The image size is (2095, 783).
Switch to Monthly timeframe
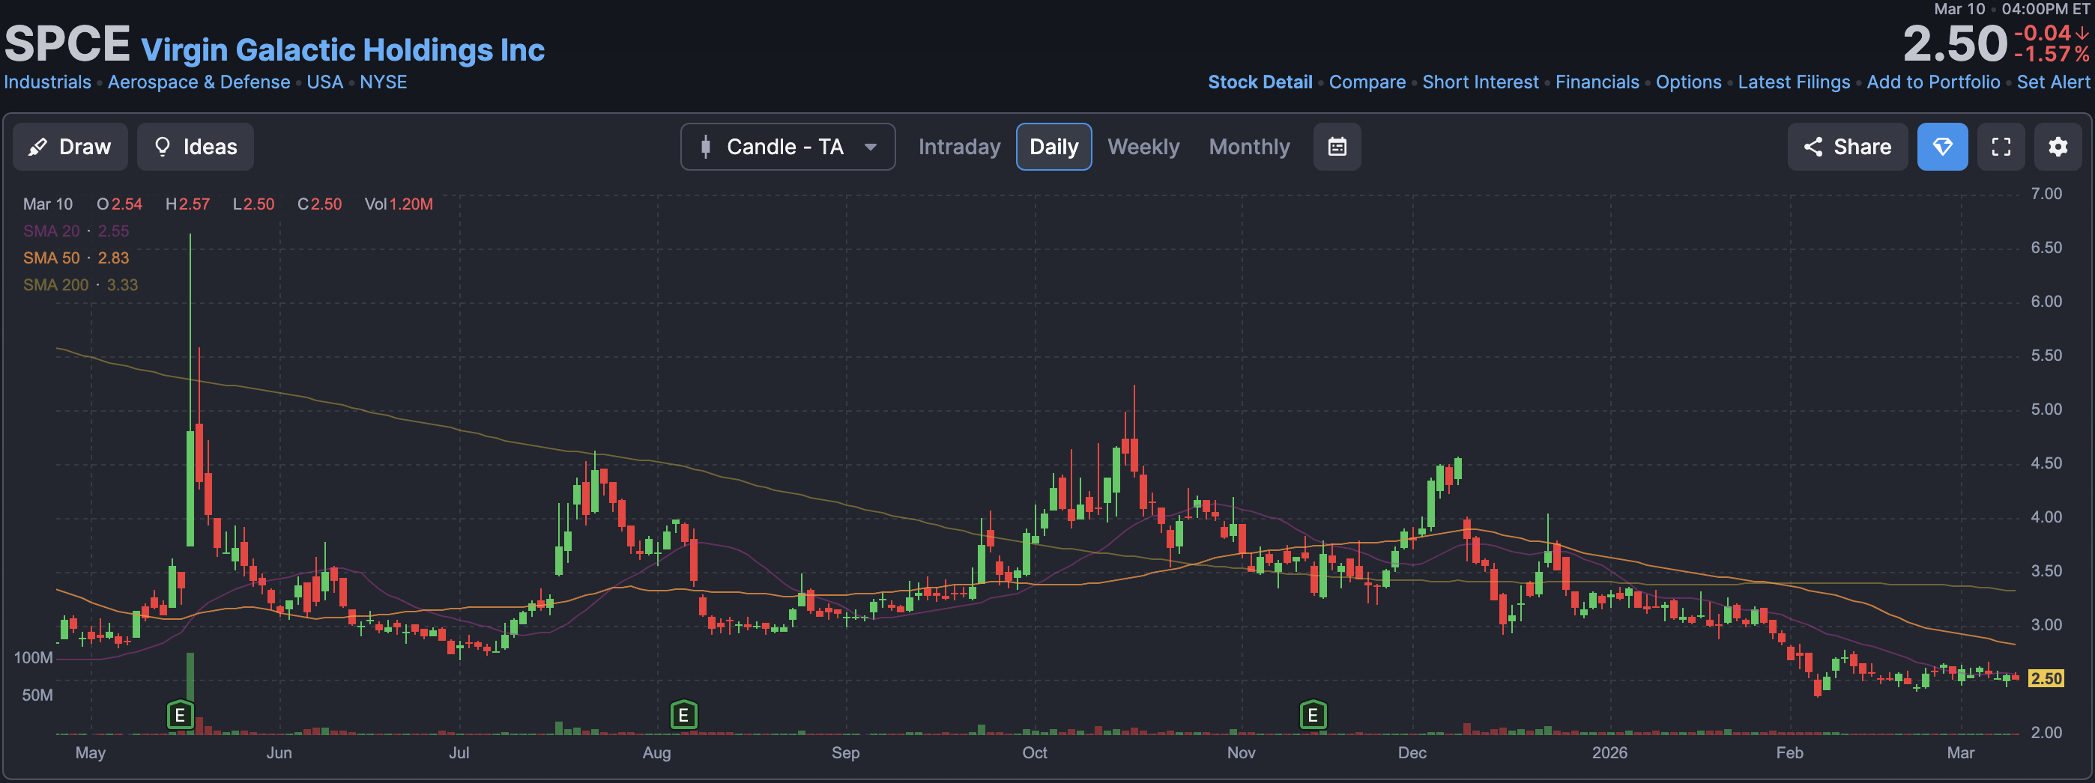click(x=1249, y=147)
